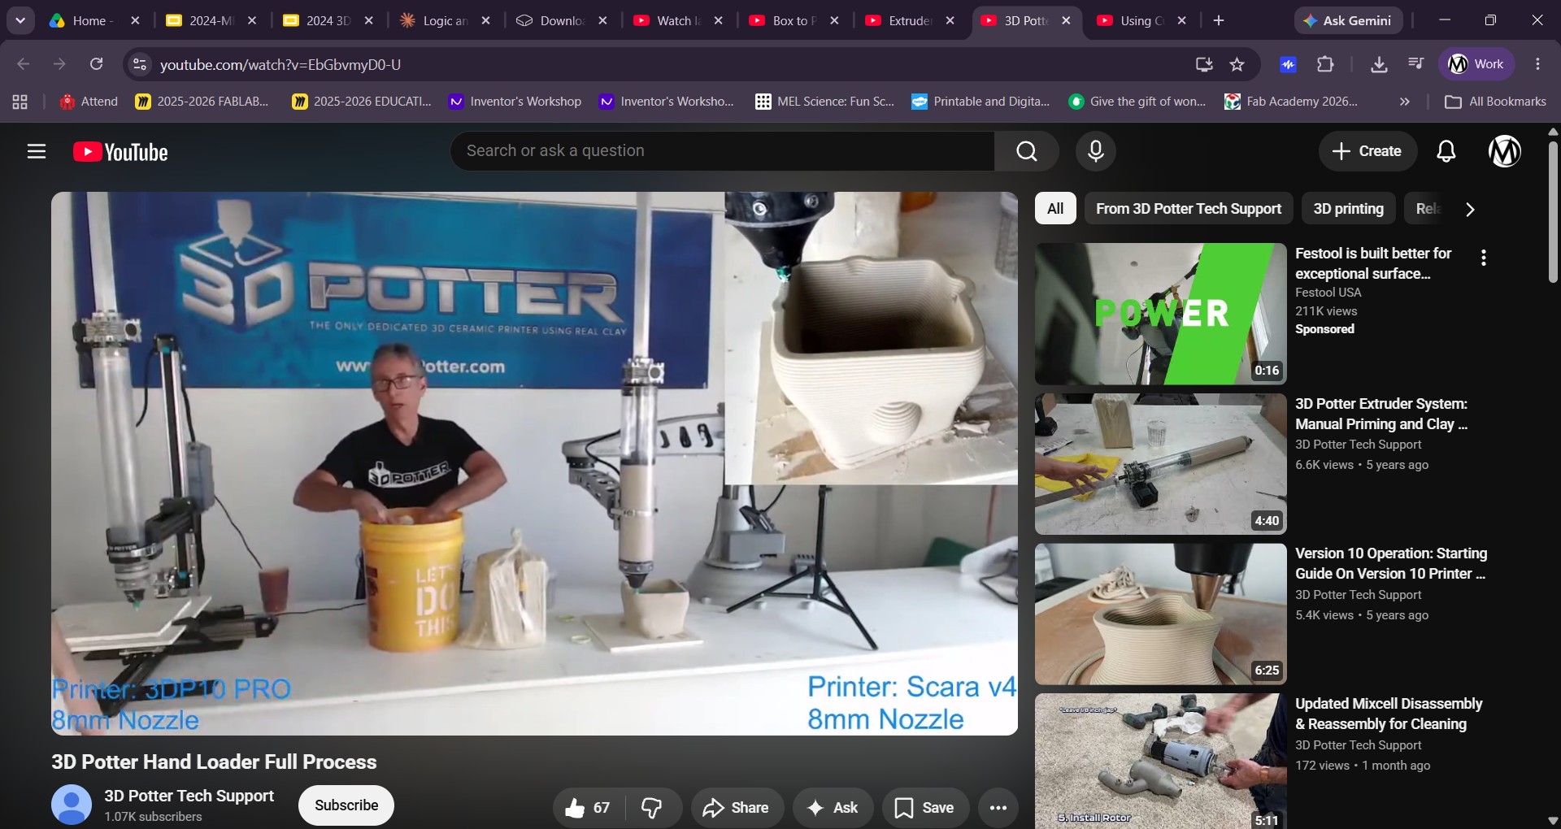Open the Chrome three-dot menu
Image resolution: width=1561 pixels, height=829 pixels.
tap(1537, 64)
